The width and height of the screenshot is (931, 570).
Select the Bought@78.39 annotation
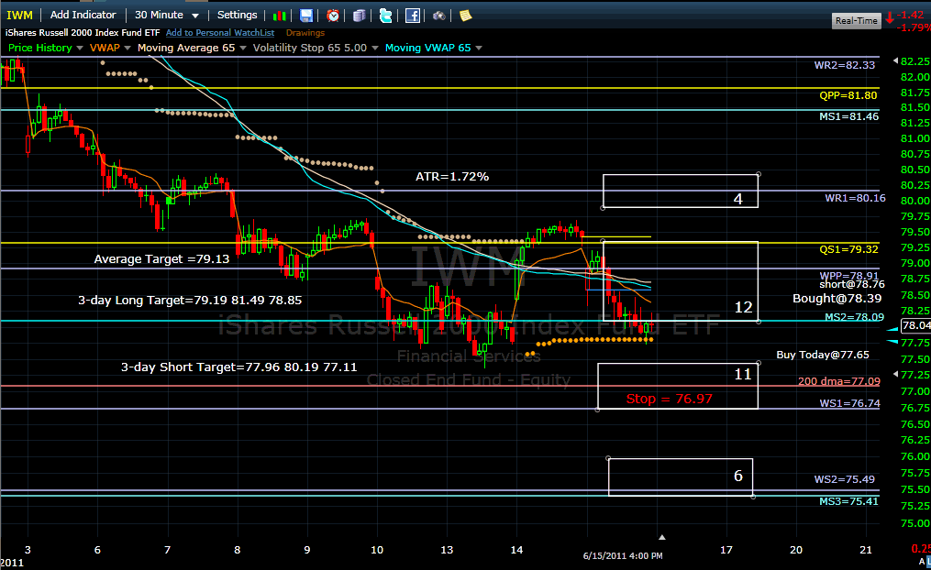(837, 299)
